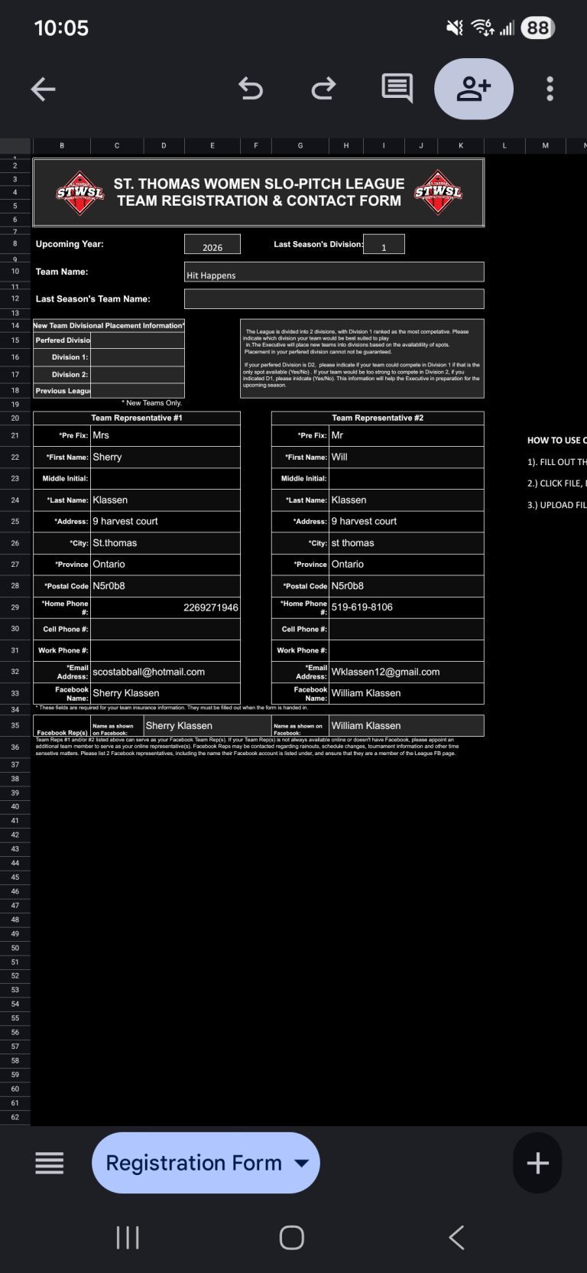Select Rep #2 Pre Fix cell 'Mr'

pos(407,435)
